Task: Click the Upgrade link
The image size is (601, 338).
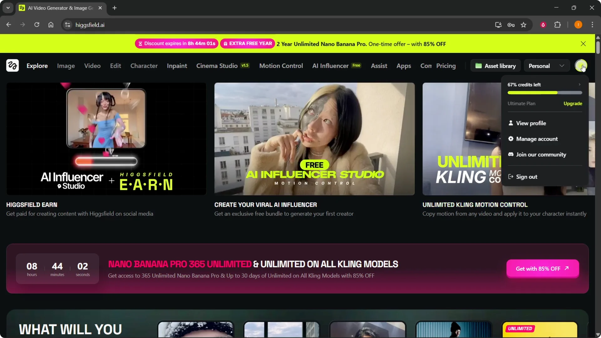Action: coord(573,104)
